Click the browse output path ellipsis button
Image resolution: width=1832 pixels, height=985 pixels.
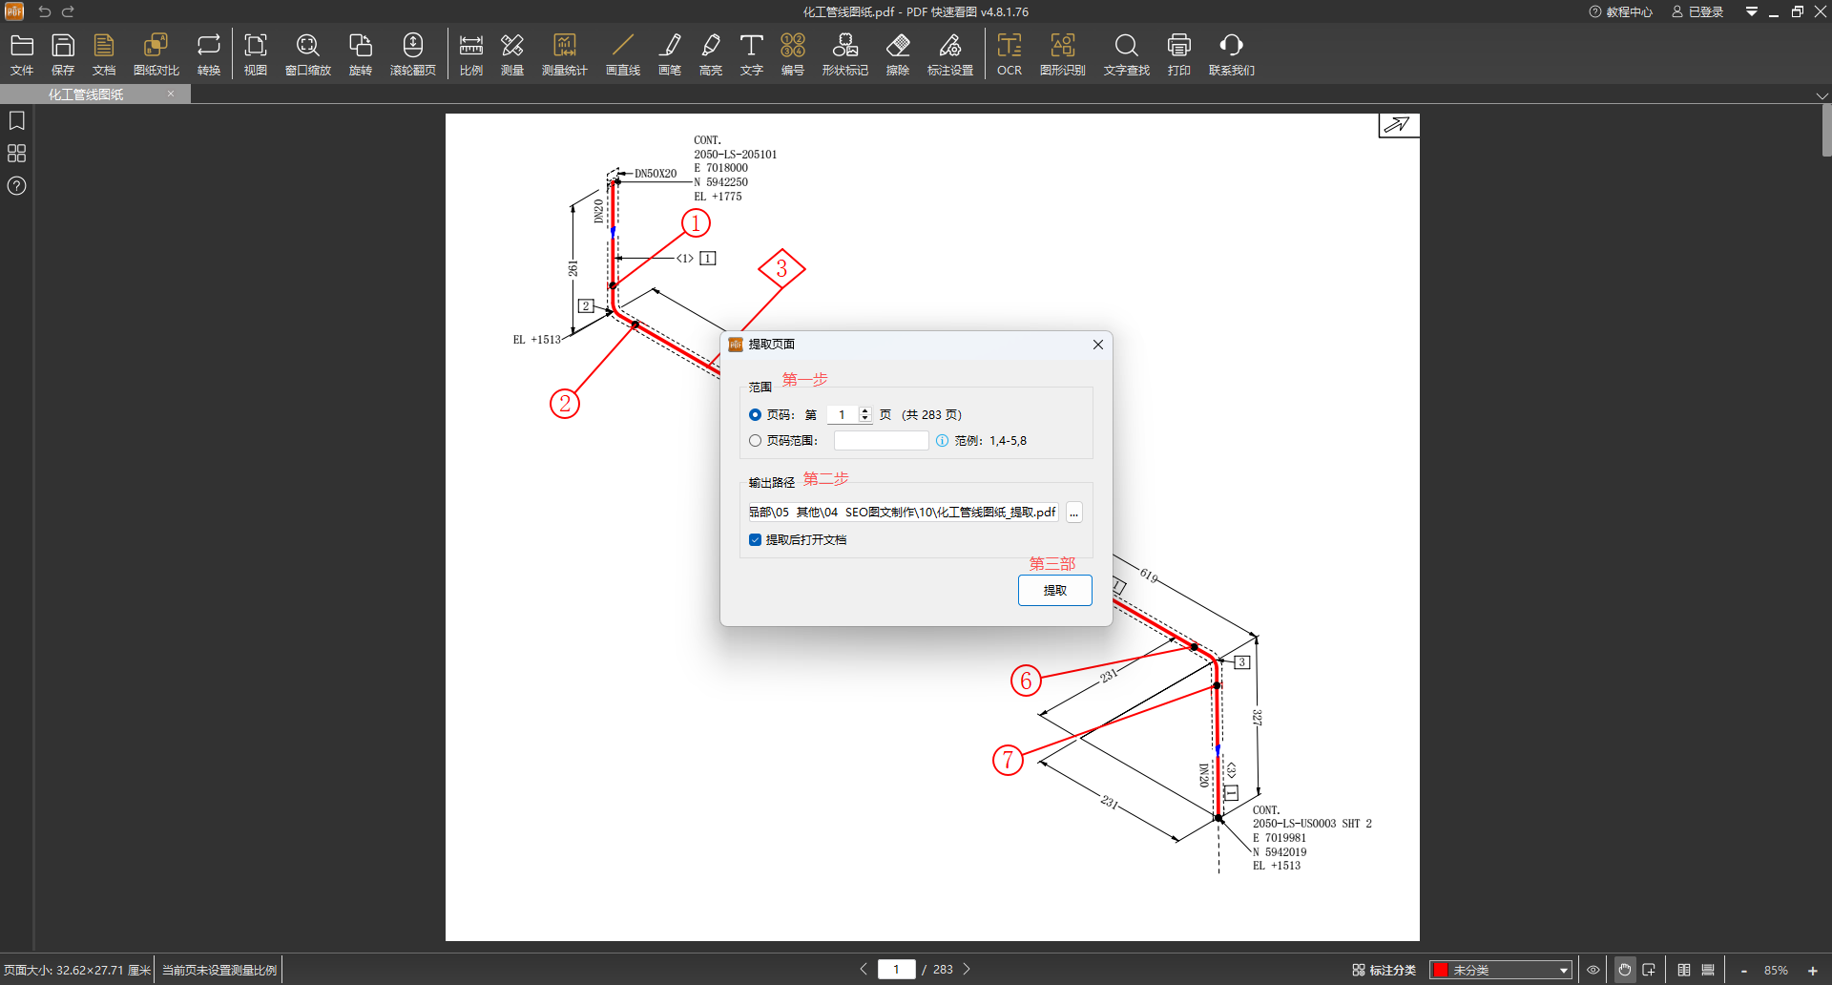1073,513
